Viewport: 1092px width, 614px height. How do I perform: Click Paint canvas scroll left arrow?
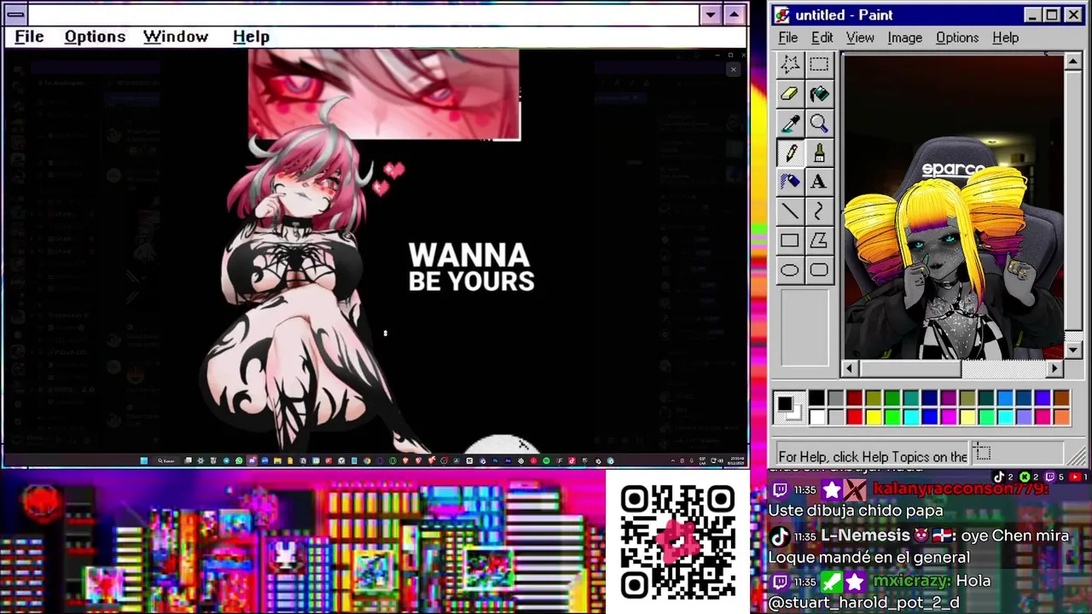[x=849, y=368]
